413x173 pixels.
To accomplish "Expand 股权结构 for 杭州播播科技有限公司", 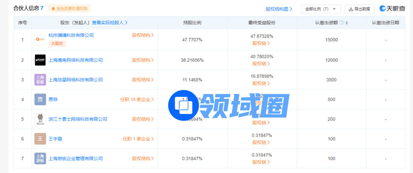I will coord(143,35).
